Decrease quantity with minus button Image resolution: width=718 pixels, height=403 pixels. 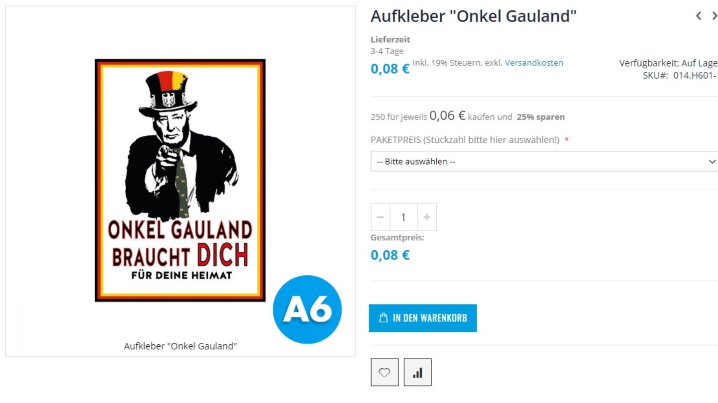coord(380,217)
